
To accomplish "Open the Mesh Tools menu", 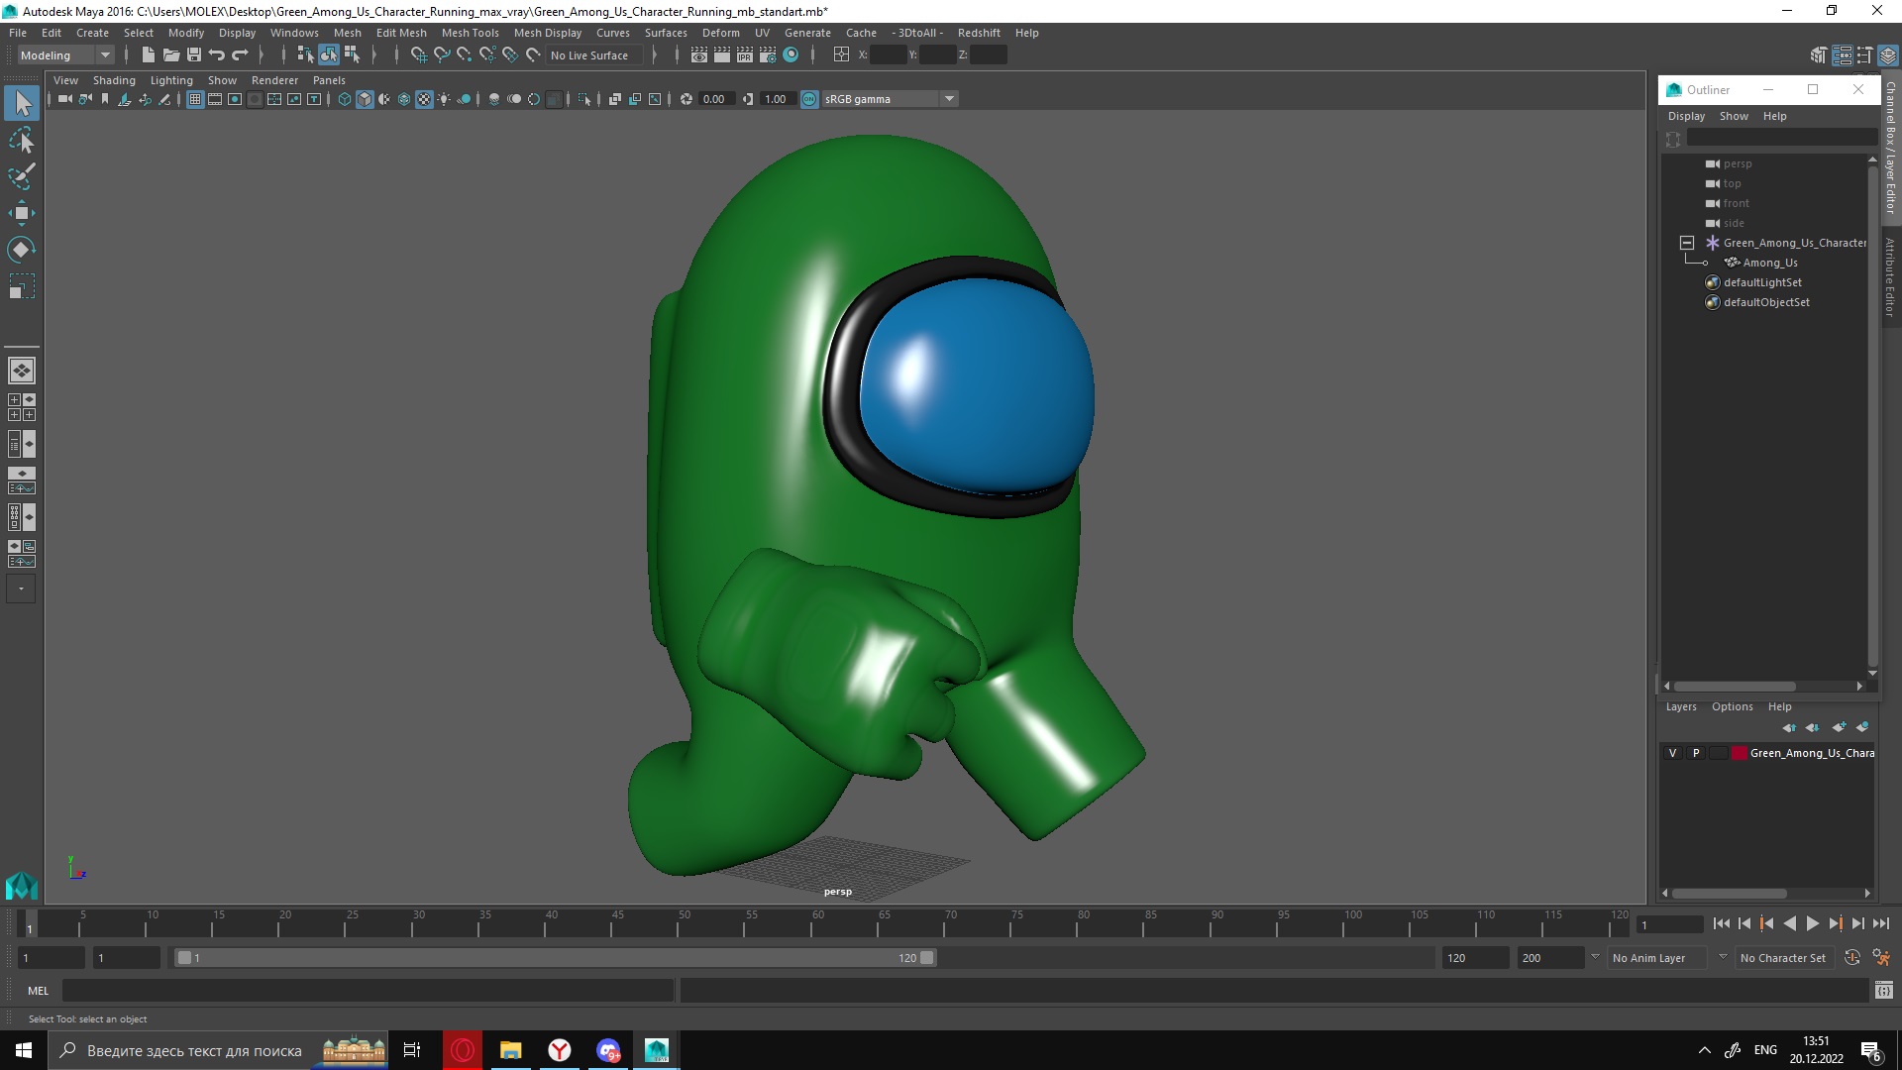I will [470, 33].
